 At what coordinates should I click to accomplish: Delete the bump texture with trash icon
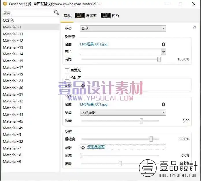163,104
